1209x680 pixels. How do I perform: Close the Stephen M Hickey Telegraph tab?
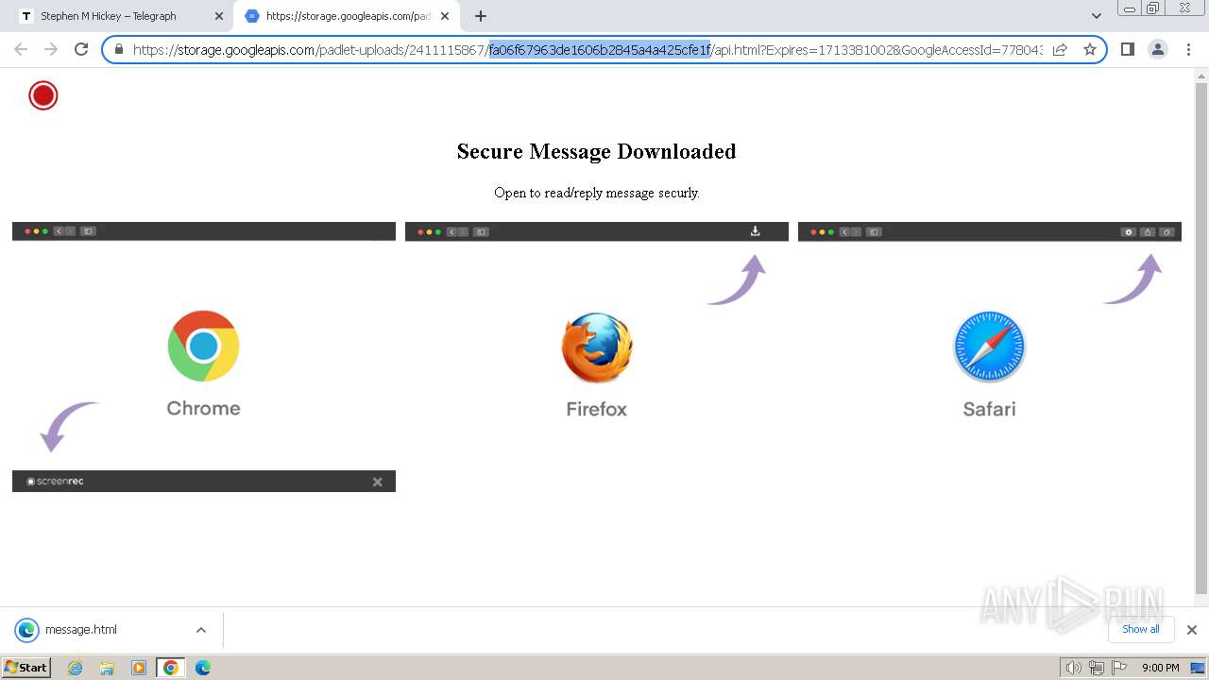click(219, 16)
